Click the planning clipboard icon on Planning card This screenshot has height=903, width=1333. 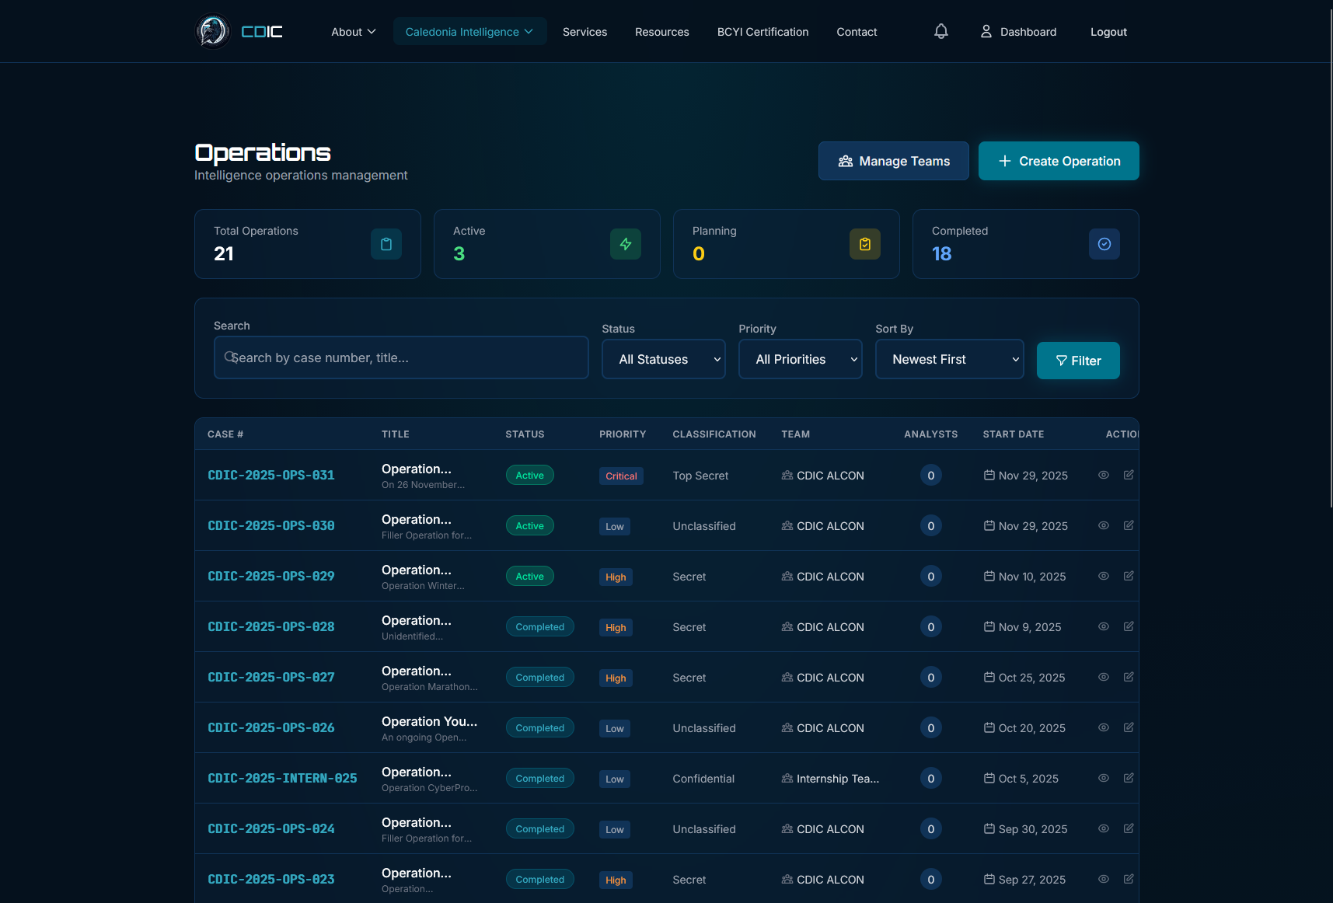[865, 243]
